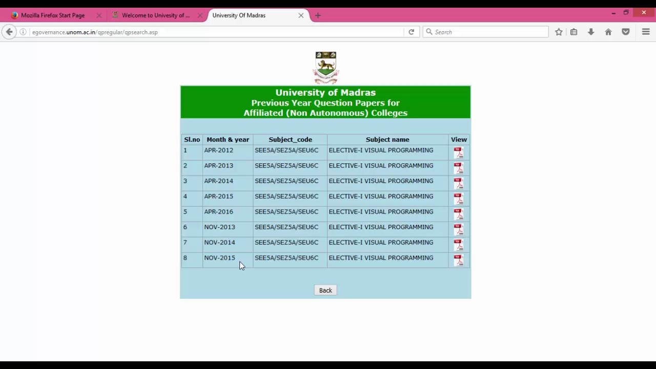Show your bookmarks list
Viewport: 656px width, 369px height.
coord(574,32)
